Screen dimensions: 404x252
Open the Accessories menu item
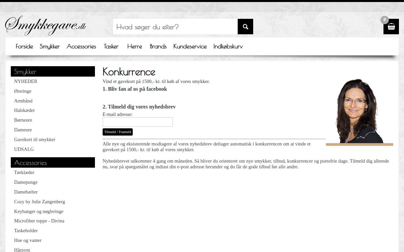(81, 46)
